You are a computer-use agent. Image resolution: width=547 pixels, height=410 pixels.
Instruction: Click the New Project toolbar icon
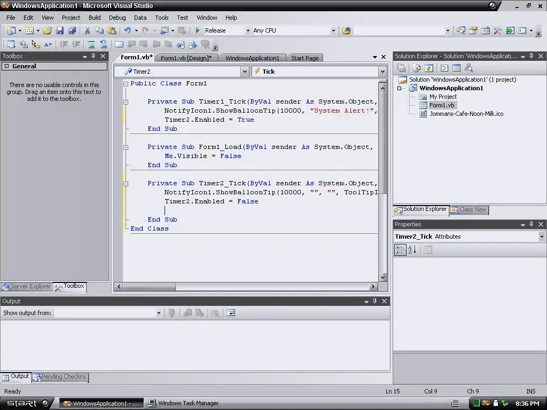pyautogui.click(x=11, y=30)
